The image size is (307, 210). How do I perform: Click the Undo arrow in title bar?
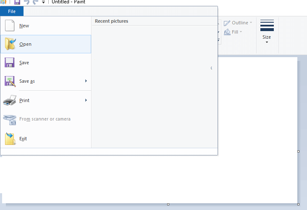26,2
